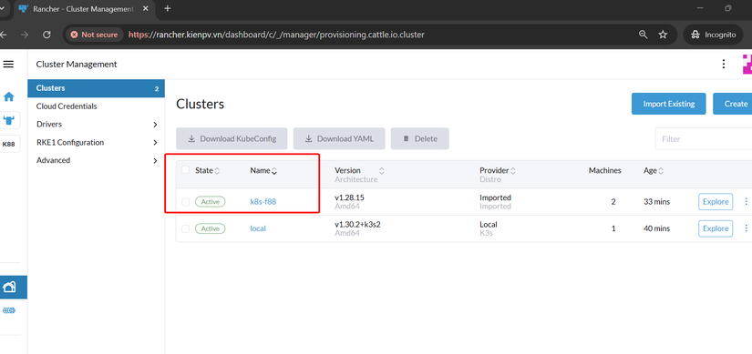The image size is (752, 354).
Task: Click the 40 mins age value
Action: point(656,228)
